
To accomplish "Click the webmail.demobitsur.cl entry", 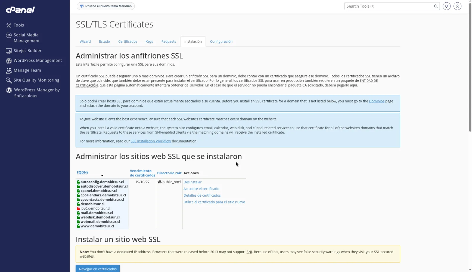I will point(100,222).
